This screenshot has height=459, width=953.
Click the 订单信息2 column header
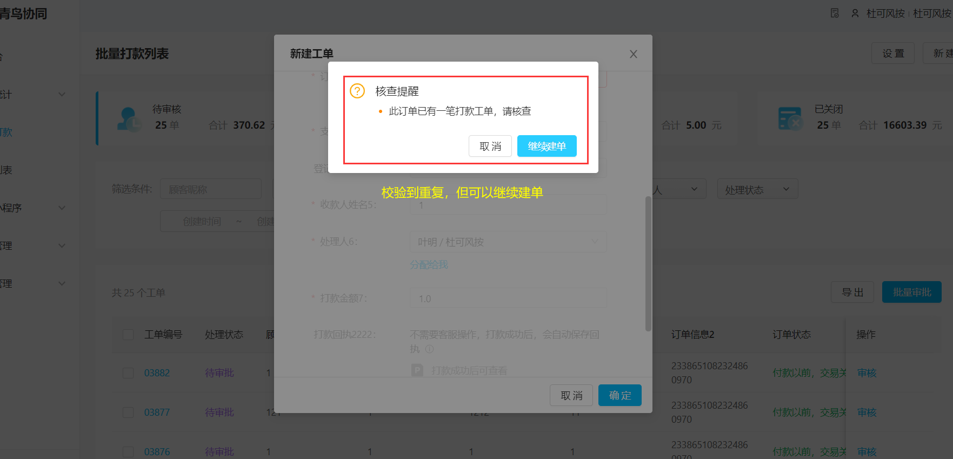click(x=692, y=334)
